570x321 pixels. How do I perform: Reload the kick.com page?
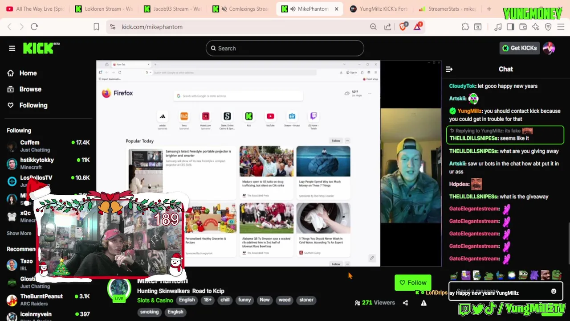pos(34,27)
